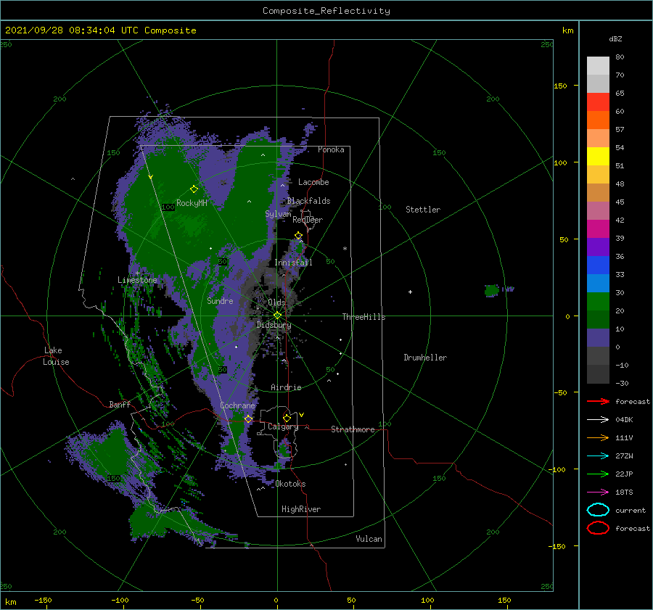The width and height of the screenshot is (653, 610).
Task: Click the Ponoka label
Action: click(x=331, y=149)
